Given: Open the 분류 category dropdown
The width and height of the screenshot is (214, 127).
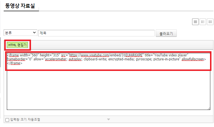Looking at the screenshot, I should click(20, 33).
